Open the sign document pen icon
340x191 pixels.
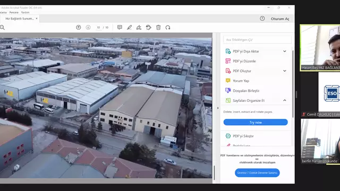[x=139, y=28]
